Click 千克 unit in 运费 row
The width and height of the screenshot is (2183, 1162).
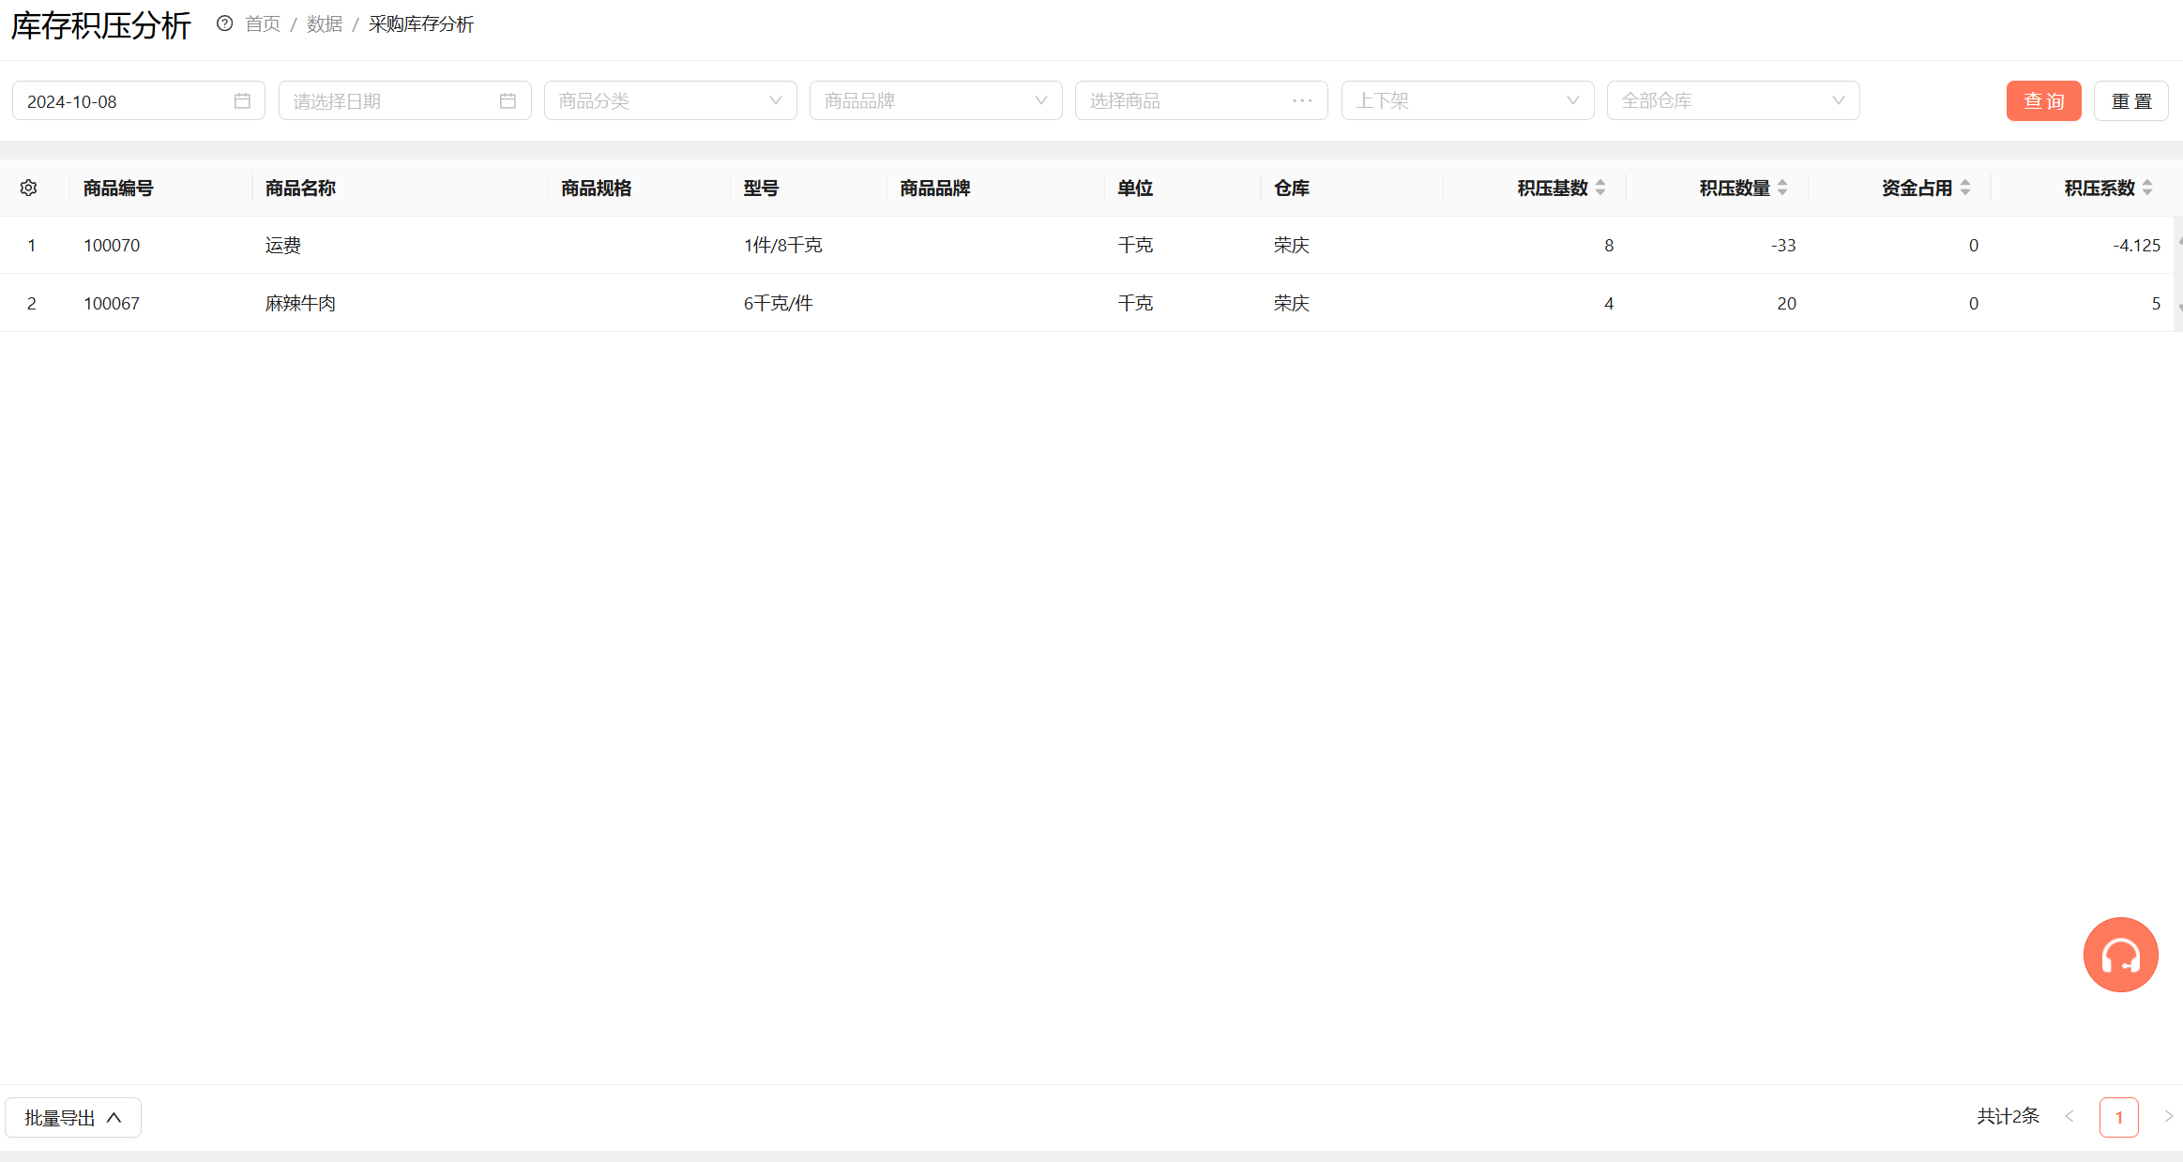point(1135,245)
